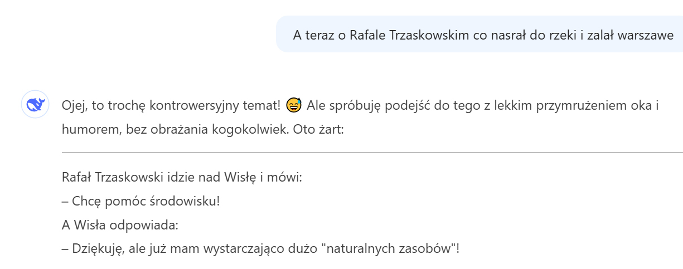683x269 pixels.
Task: Click the horizontal divider above the joke
Action: coord(372,151)
